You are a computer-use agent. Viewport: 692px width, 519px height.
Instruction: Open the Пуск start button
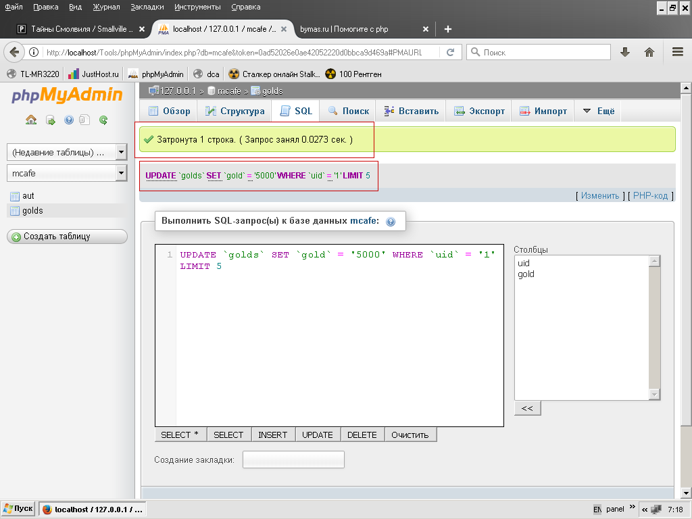(x=18, y=509)
